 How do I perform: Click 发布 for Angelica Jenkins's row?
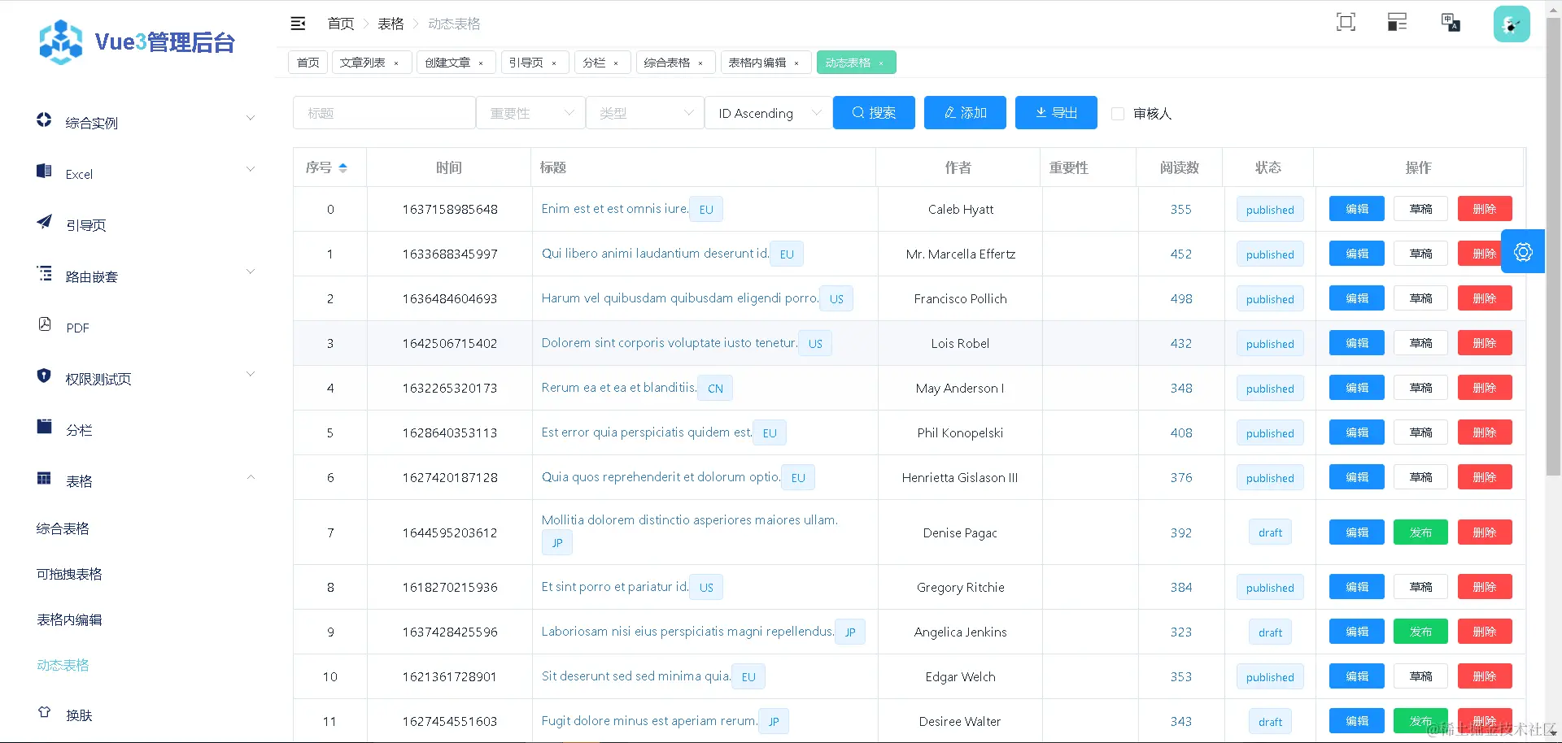click(1420, 632)
